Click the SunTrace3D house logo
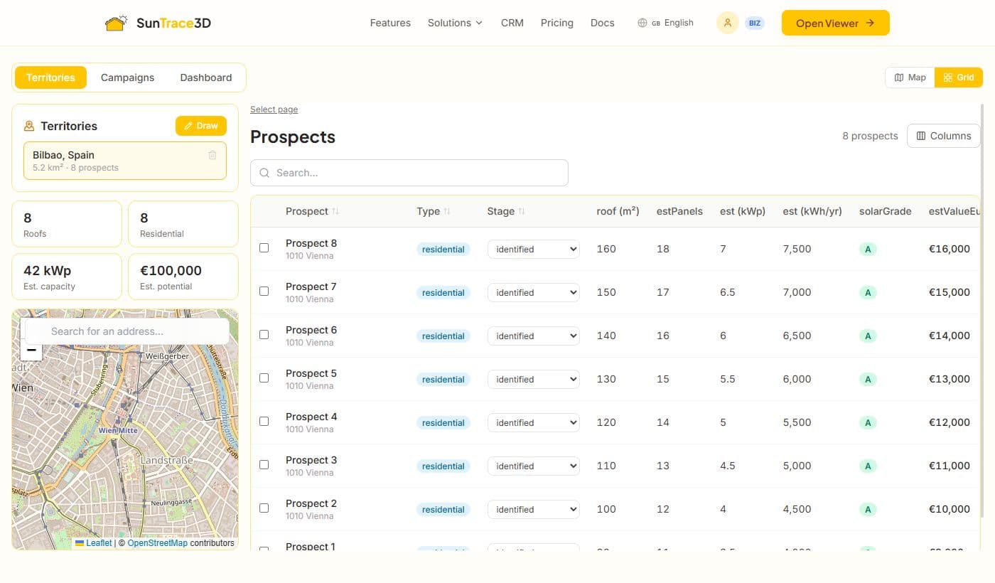 [116, 23]
